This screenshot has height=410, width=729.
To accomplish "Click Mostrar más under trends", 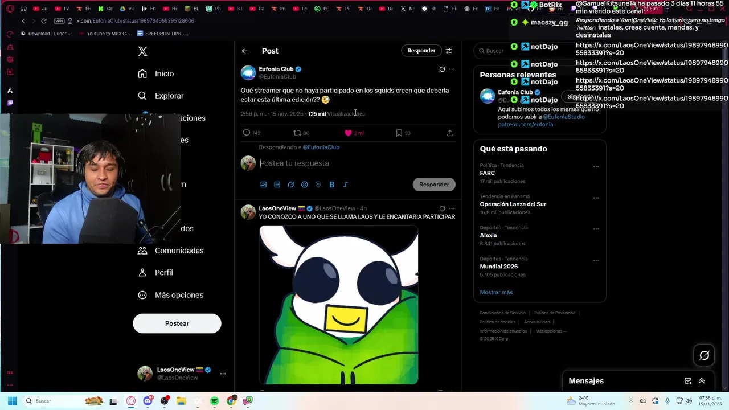I will [496, 292].
